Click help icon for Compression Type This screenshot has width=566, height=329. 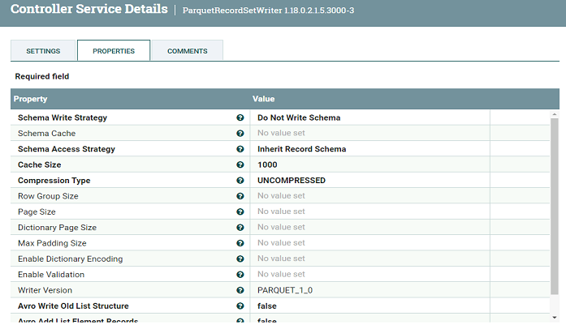(x=240, y=181)
